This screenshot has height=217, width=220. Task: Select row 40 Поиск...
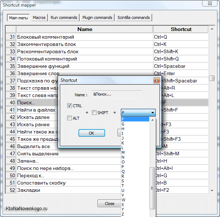pos(37,103)
